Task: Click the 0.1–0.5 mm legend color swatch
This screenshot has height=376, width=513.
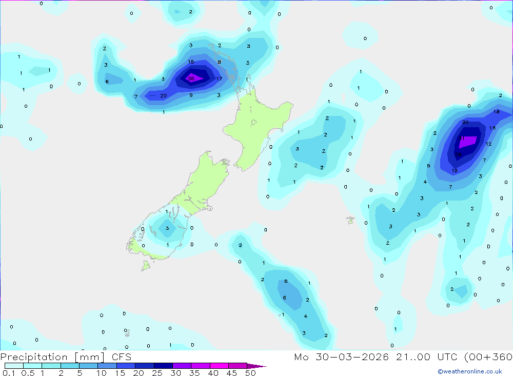Action: 14,366
